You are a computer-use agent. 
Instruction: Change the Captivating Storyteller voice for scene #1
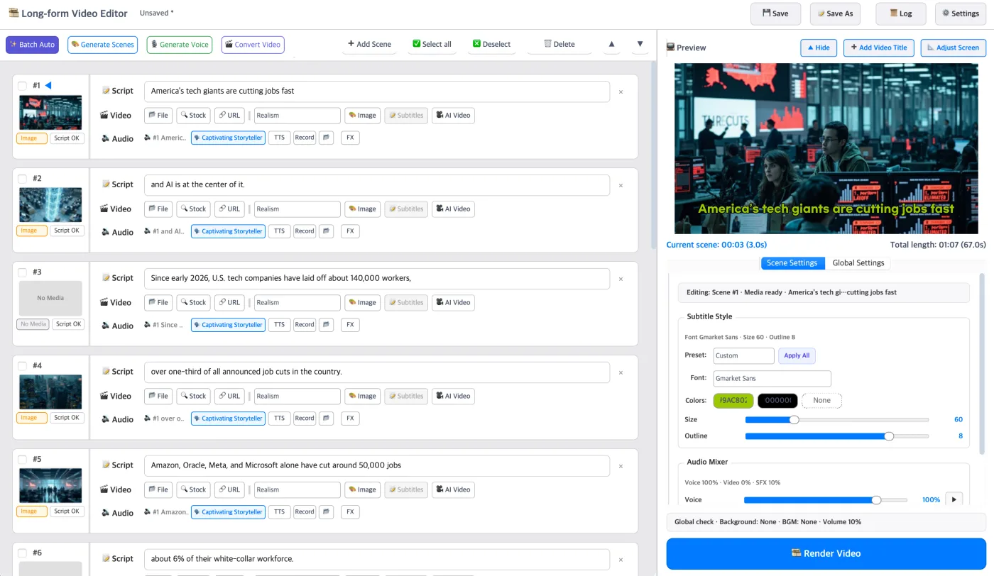(x=228, y=138)
